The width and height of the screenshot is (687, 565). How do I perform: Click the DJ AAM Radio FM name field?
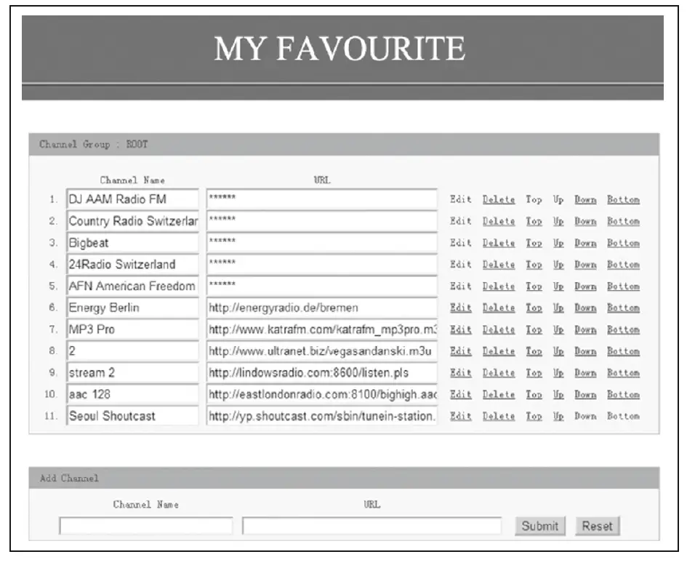[x=132, y=199]
